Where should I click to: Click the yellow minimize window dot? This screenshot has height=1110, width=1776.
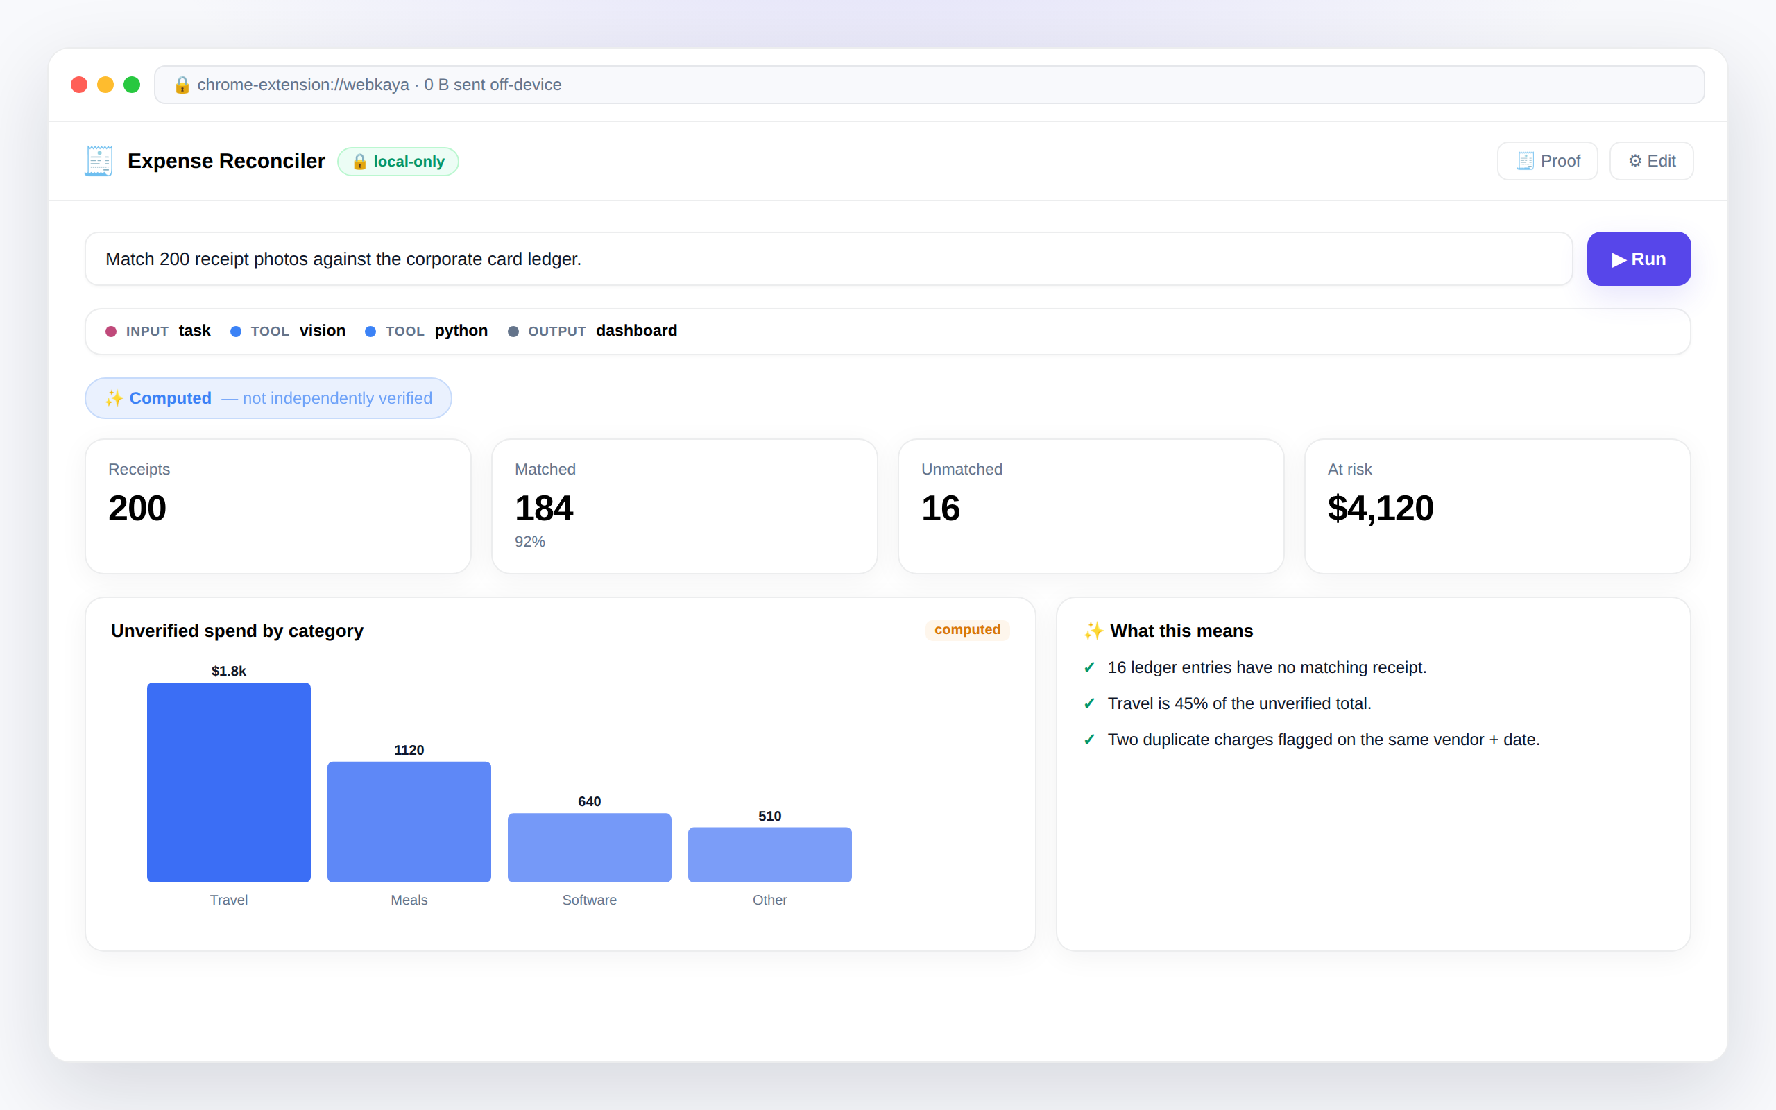(x=105, y=85)
